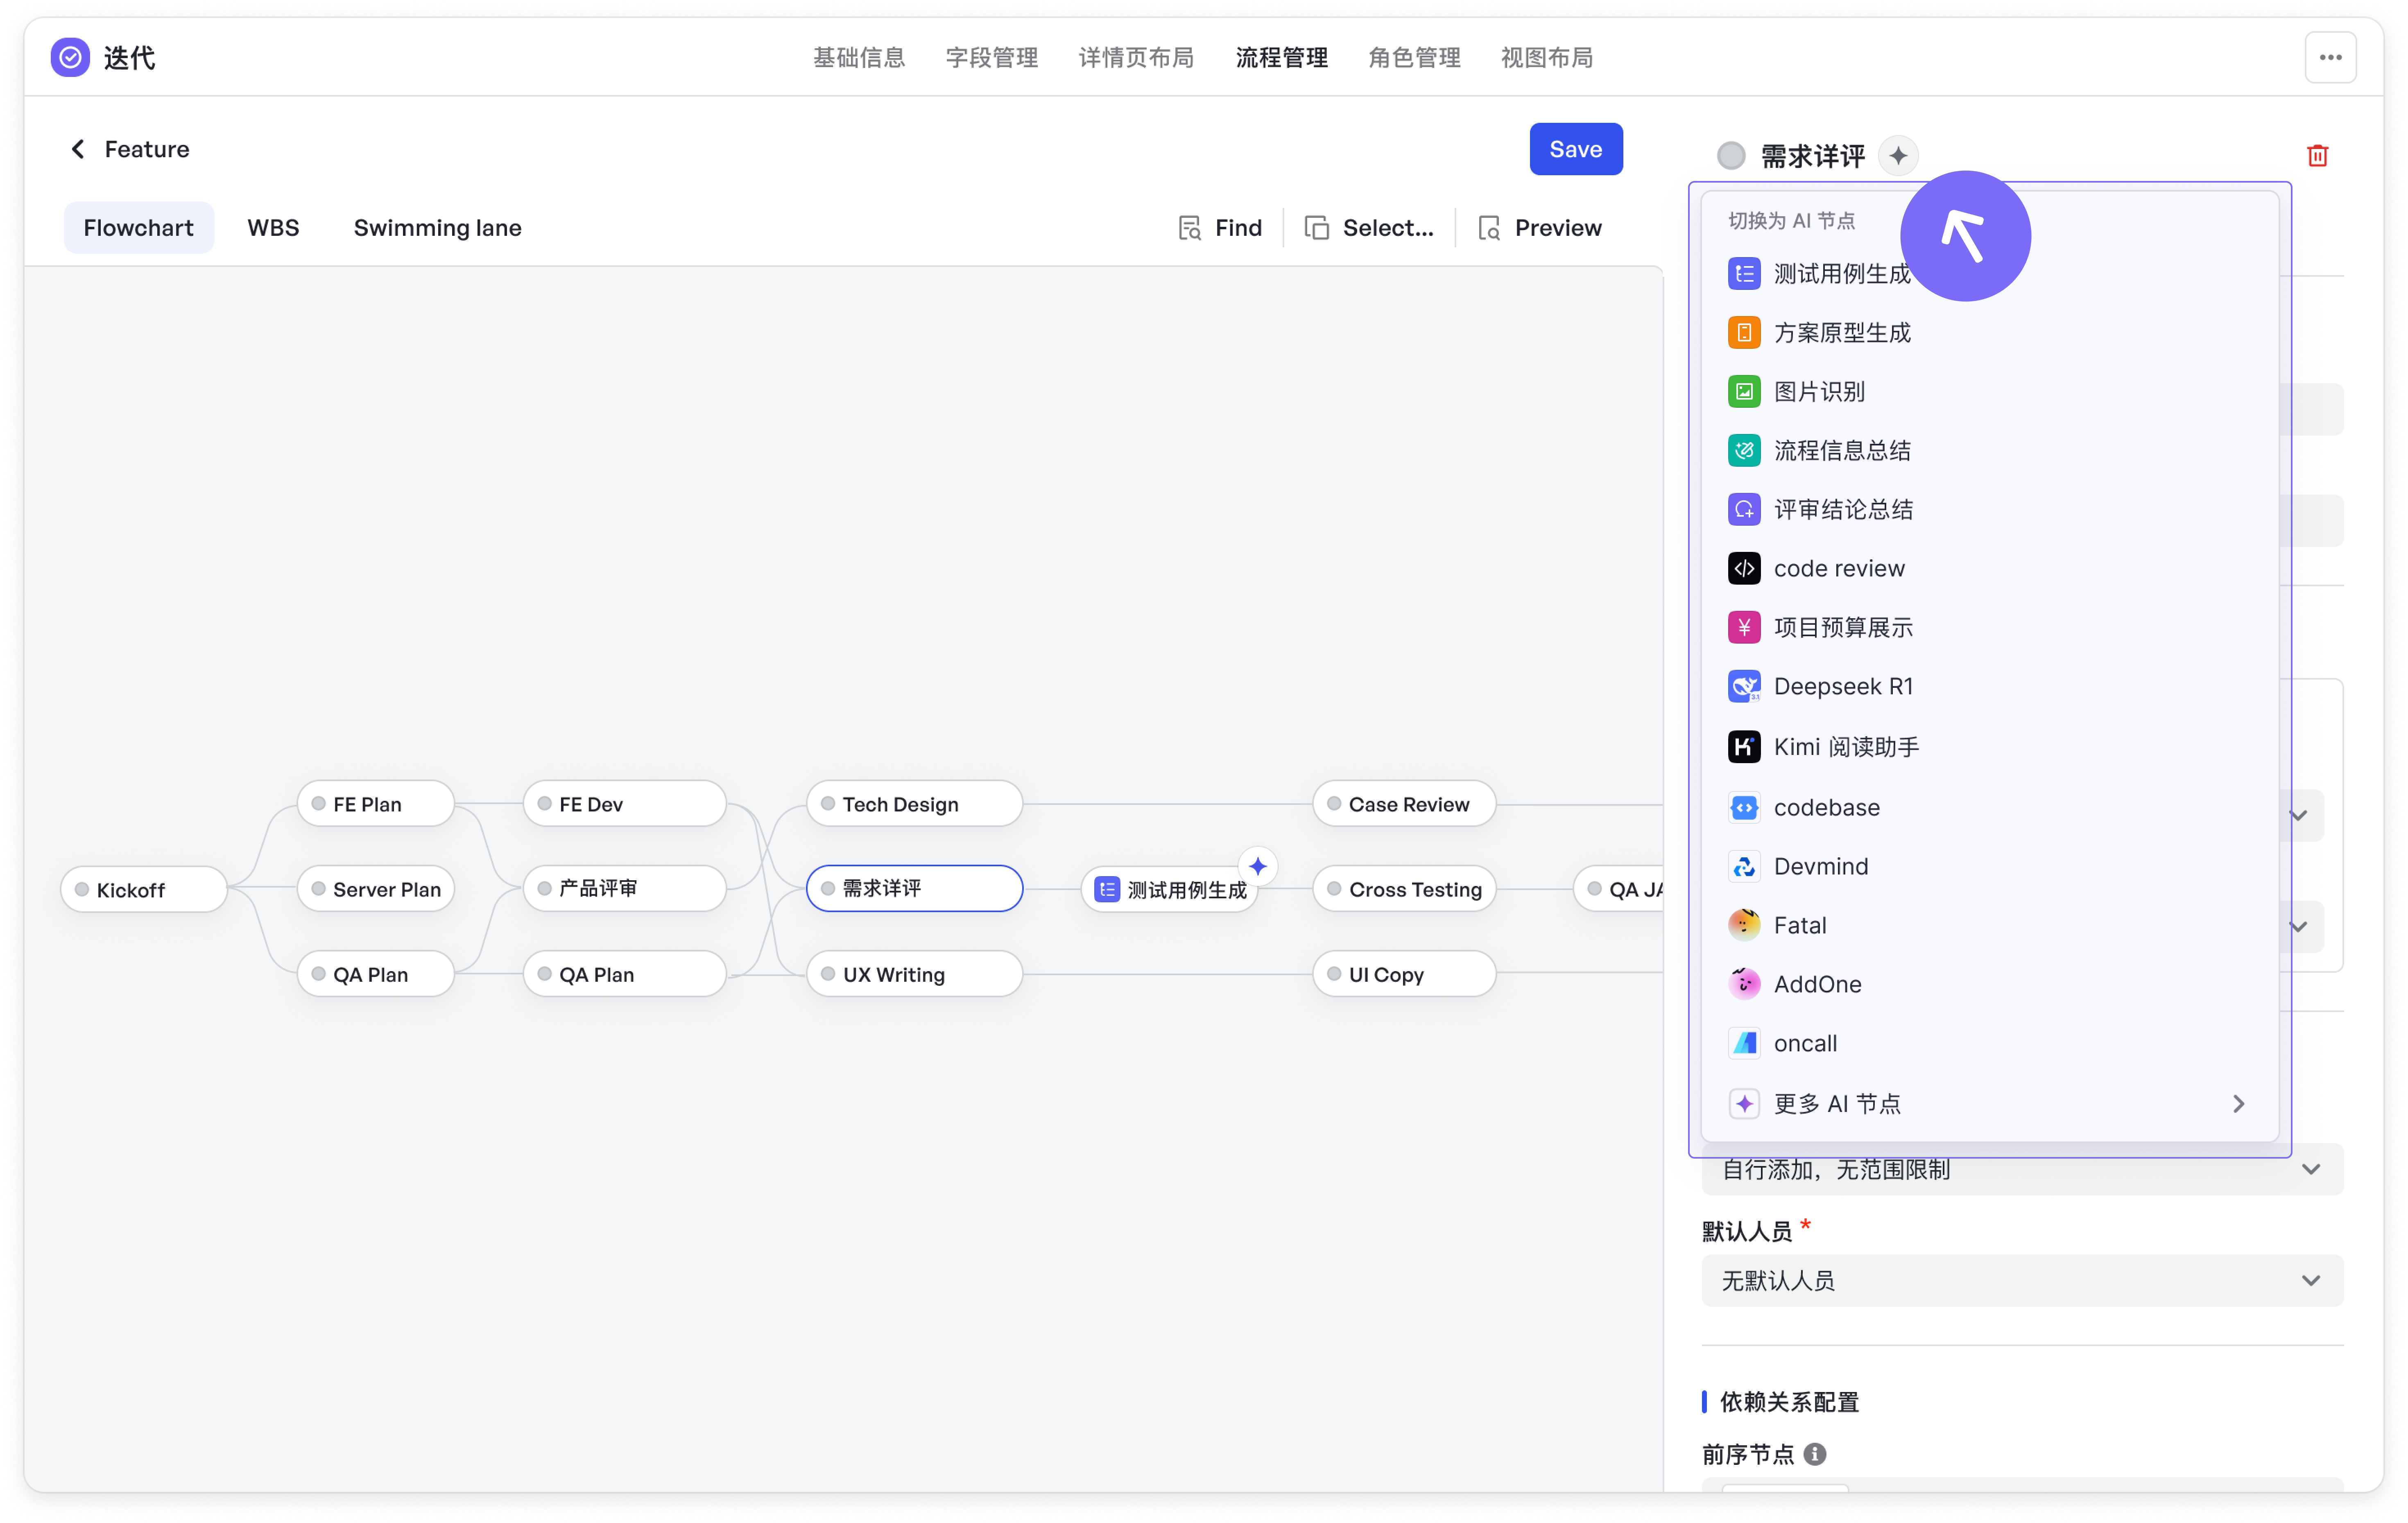The image size is (2408, 1523).
Task: Click the AI sparkle icon beside 需求详评 title
Action: (x=1898, y=156)
